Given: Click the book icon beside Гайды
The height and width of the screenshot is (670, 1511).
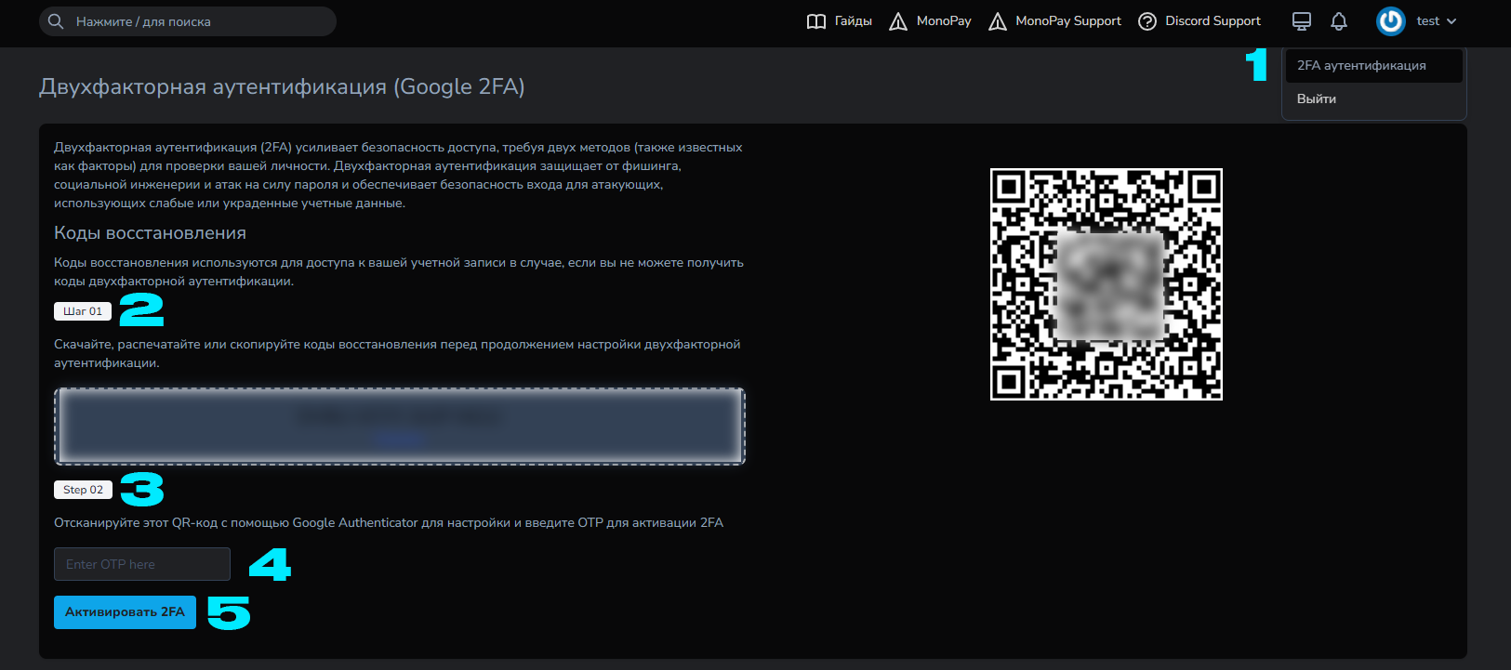Looking at the screenshot, I should (815, 21).
